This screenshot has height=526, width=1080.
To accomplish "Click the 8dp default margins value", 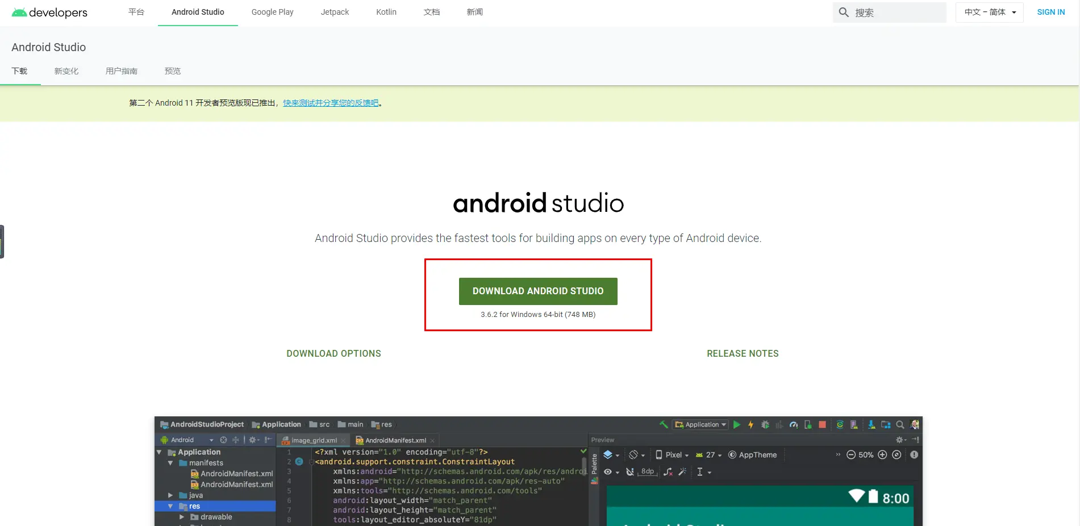I will [647, 471].
